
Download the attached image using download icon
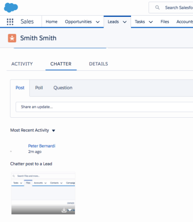[x=64, y=210]
